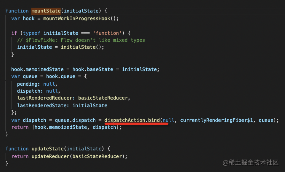
Task: Click the return [hook.memoizedState, dispatch] line
Action: (66, 127)
